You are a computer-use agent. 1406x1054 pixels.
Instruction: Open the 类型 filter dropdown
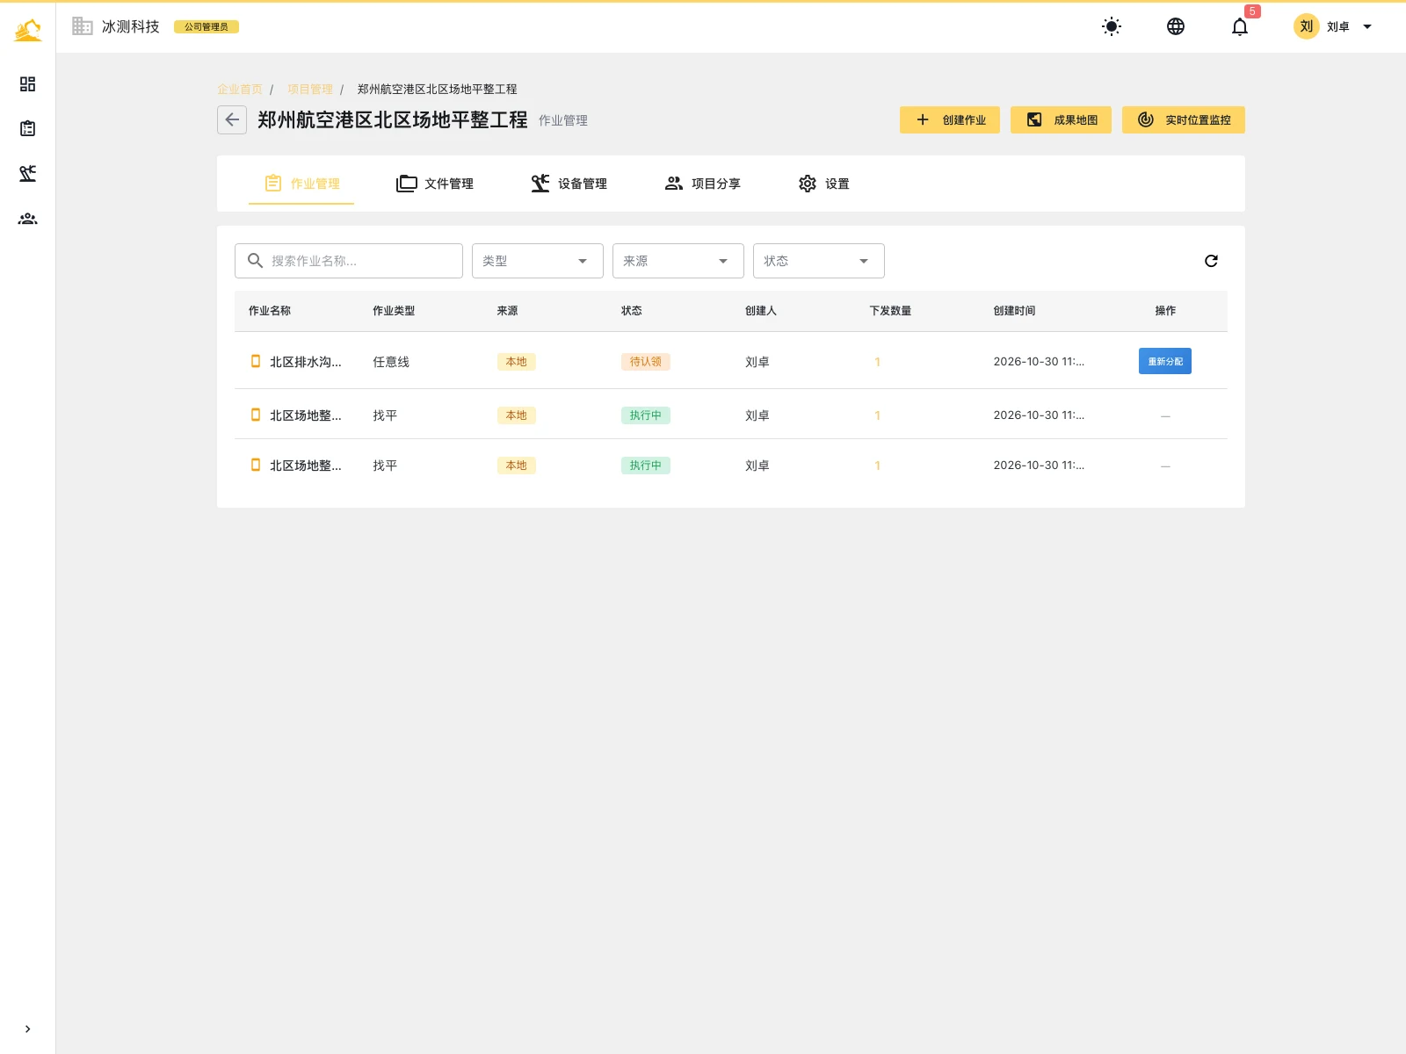tap(538, 261)
